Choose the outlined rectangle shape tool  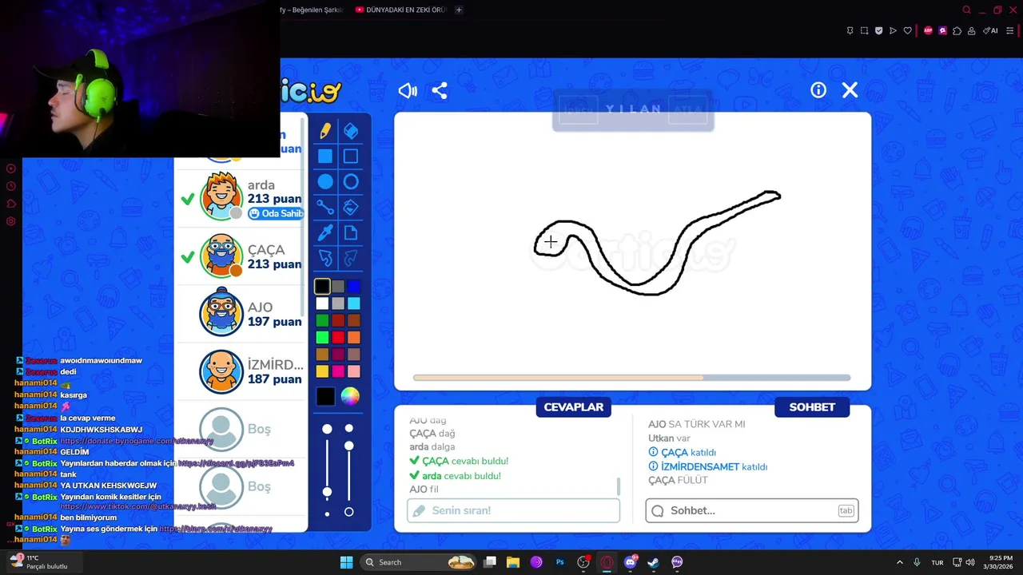[351, 157]
